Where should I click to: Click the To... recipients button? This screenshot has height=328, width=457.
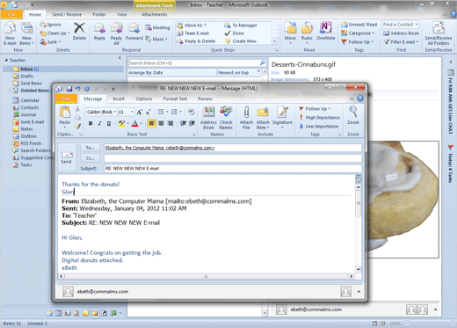coord(90,148)
